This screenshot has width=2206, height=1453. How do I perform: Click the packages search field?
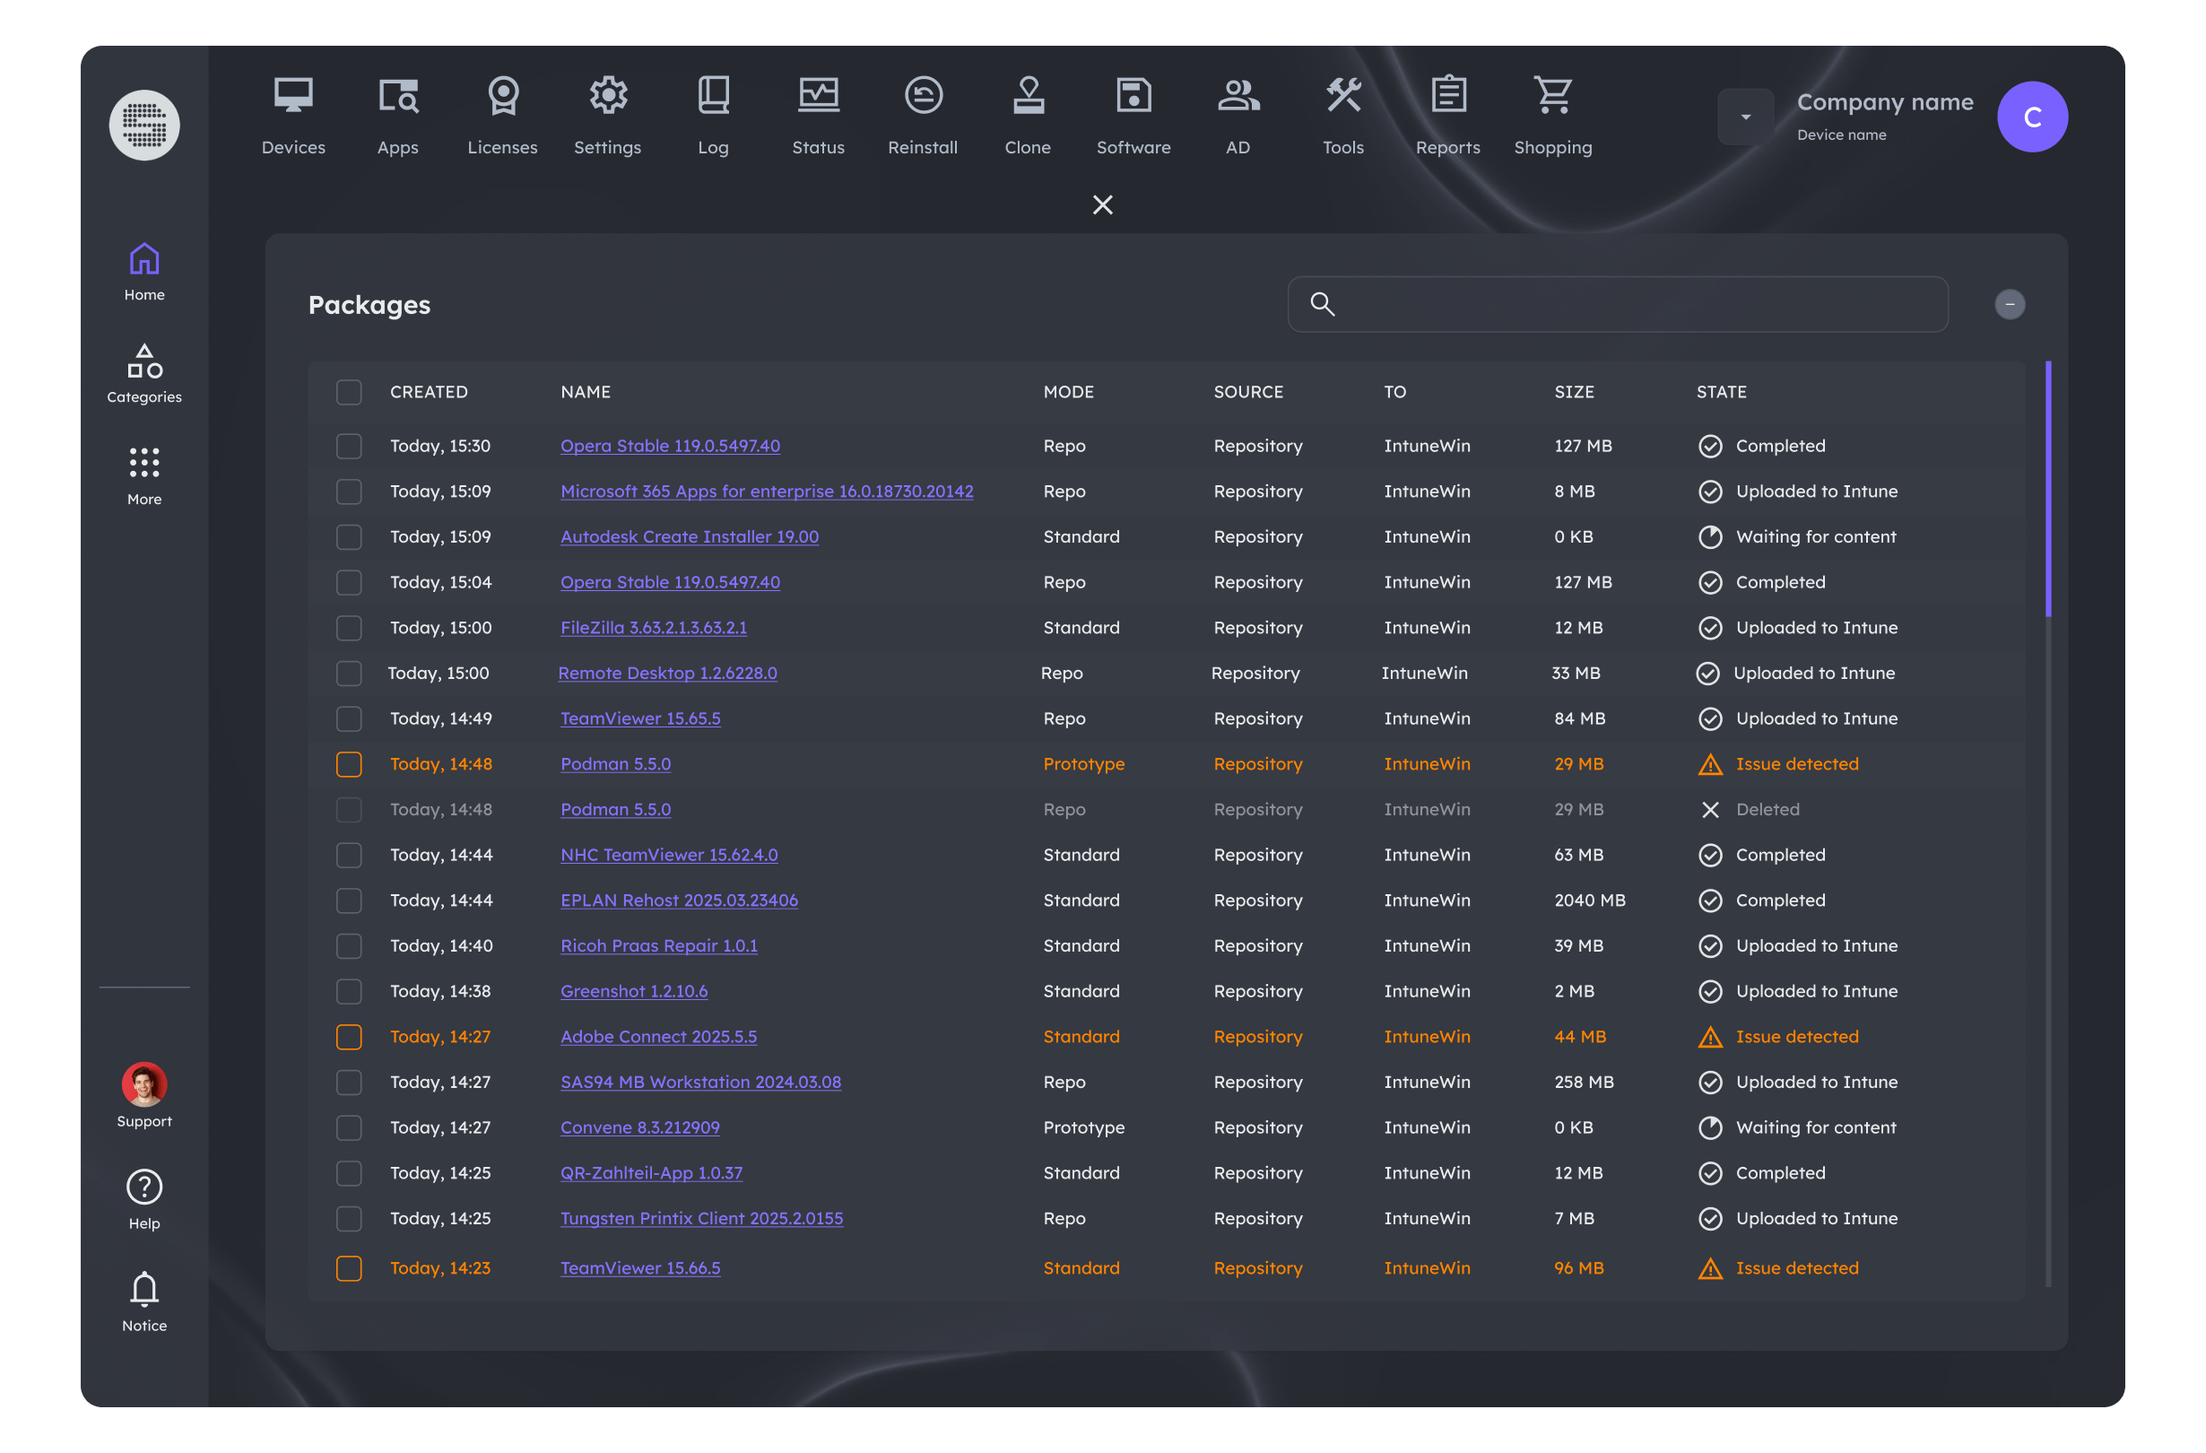pyautogui.click(x=1618, y=304)
